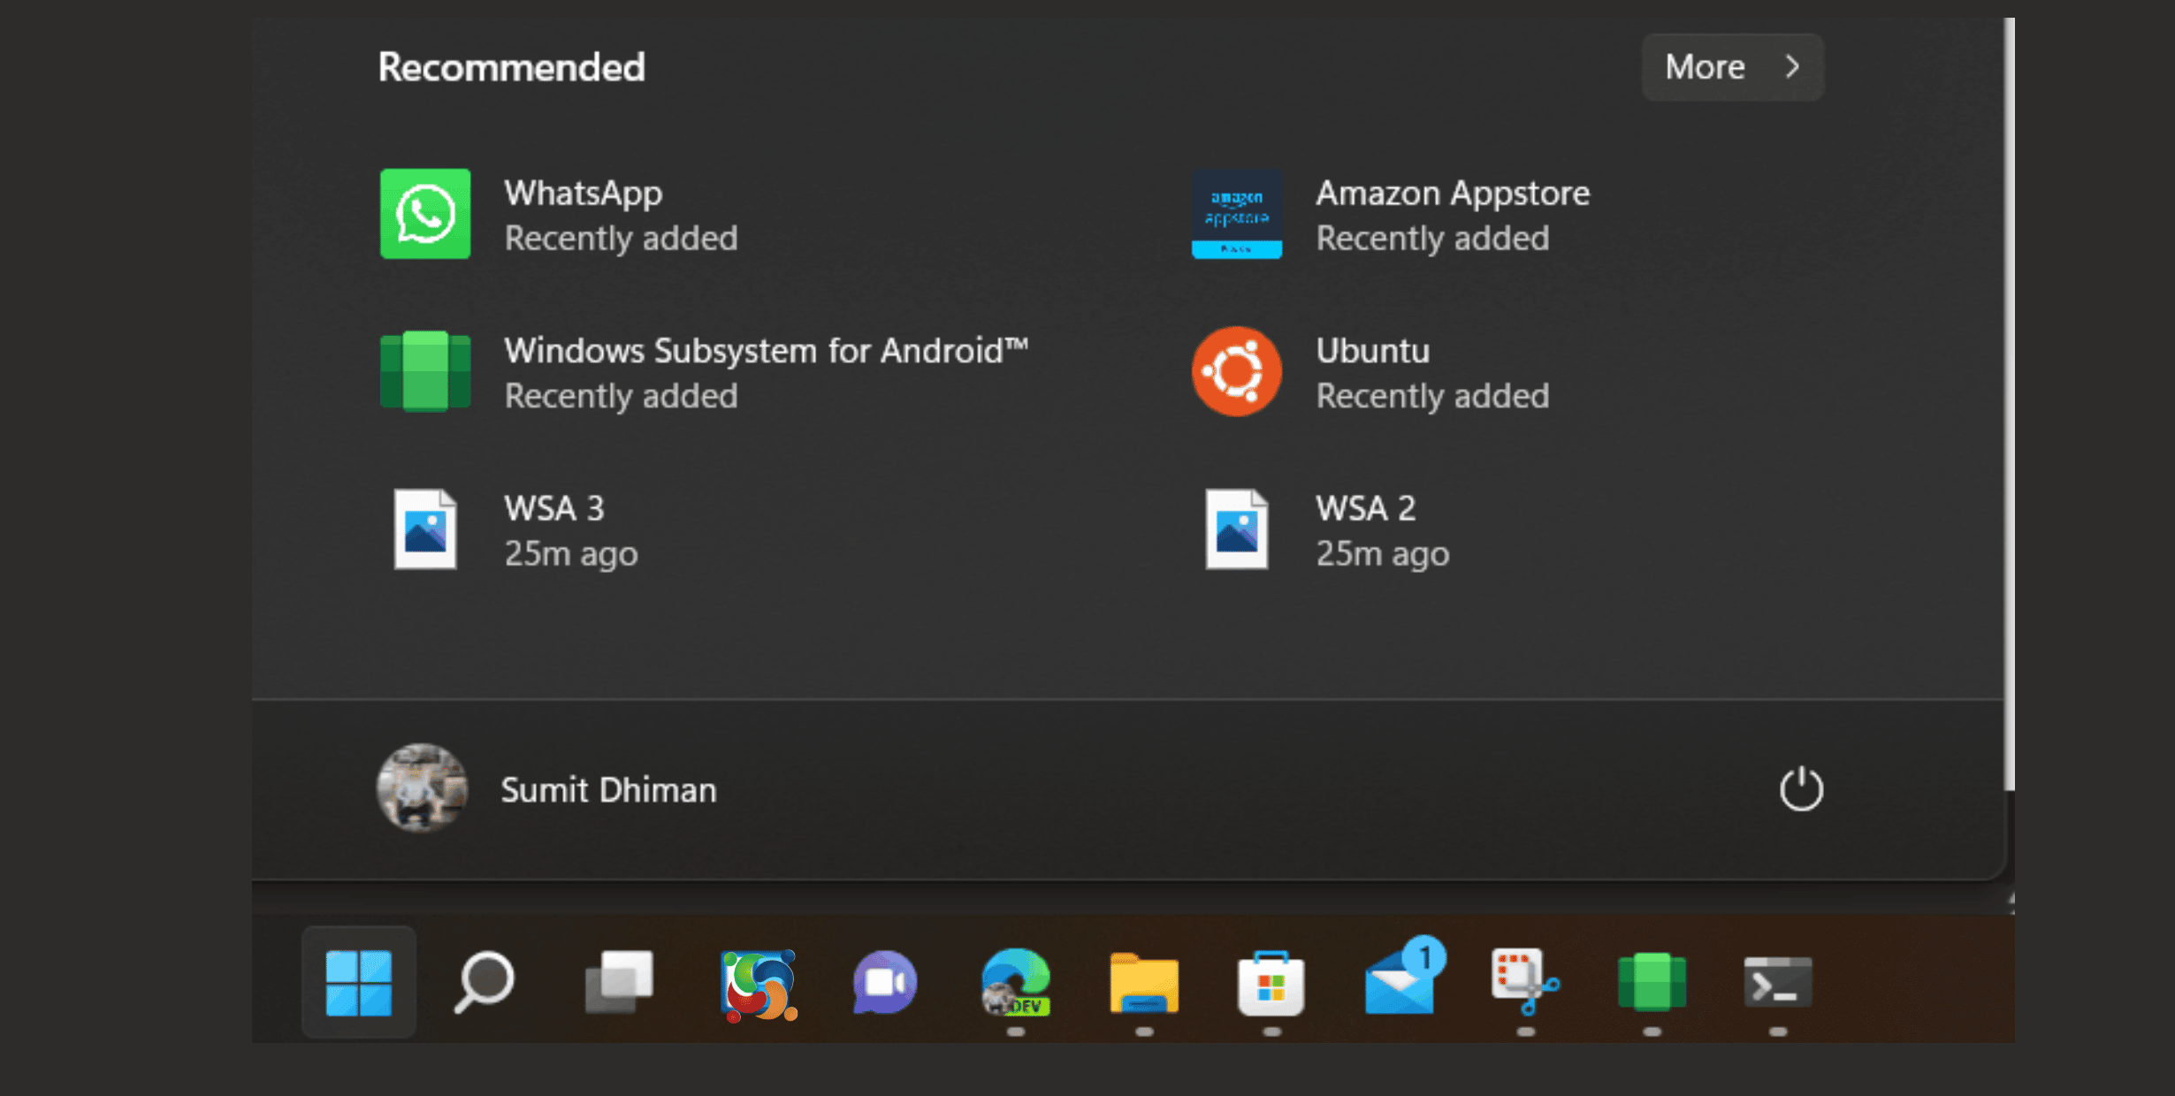Open Microsoft Store from taskbar
The height and width of the screenshot is (1096, 2175).
coord(1271,982)
